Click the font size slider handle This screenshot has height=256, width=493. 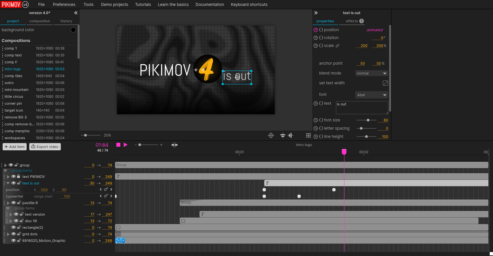368,120
